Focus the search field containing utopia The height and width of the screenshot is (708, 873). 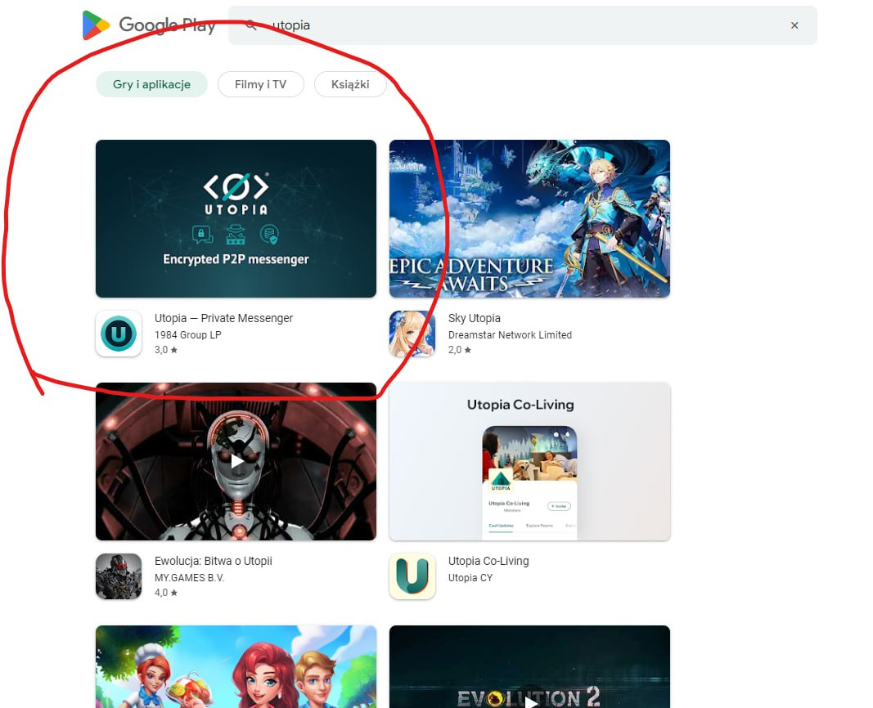click(522, 25)
